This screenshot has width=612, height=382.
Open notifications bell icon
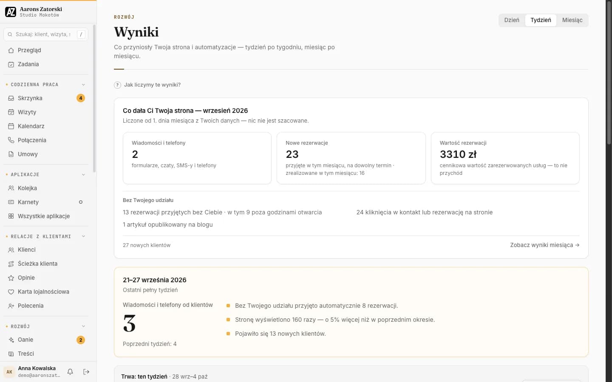pyautogui.click(x=70, y=372)
